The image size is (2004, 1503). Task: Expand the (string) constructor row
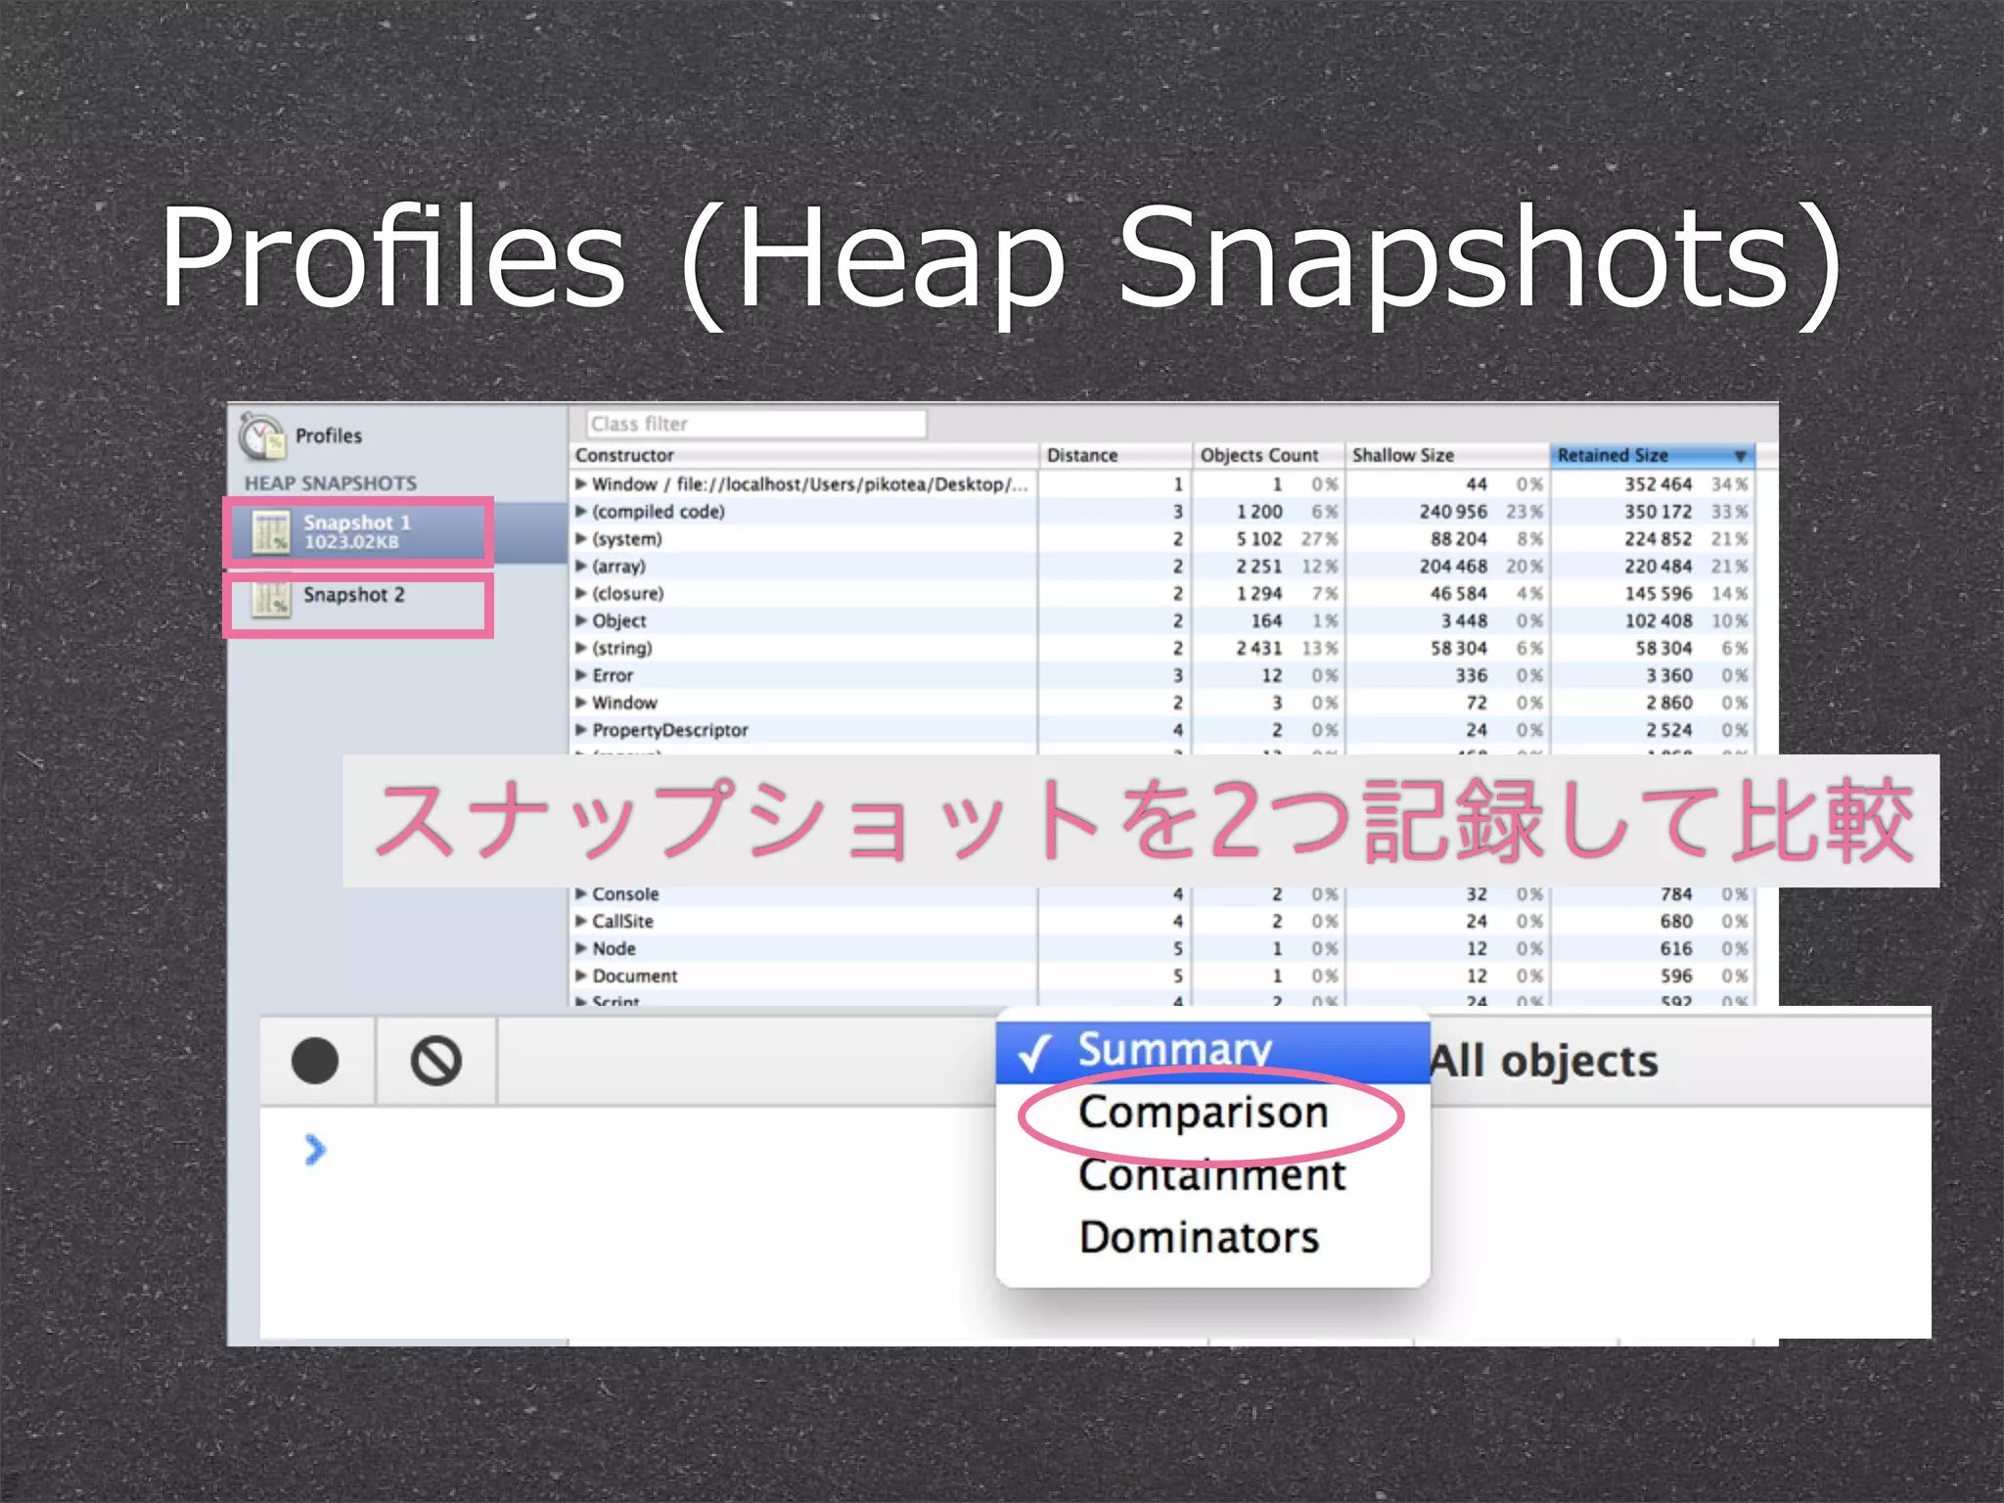[581, 649]
